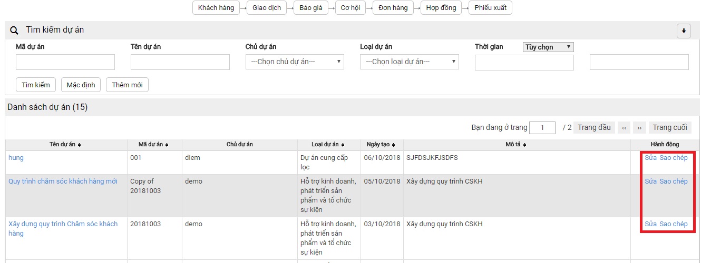Click Sao chép for project 20181003
This screenshot has height=263, width=701.
coord(674,224)
